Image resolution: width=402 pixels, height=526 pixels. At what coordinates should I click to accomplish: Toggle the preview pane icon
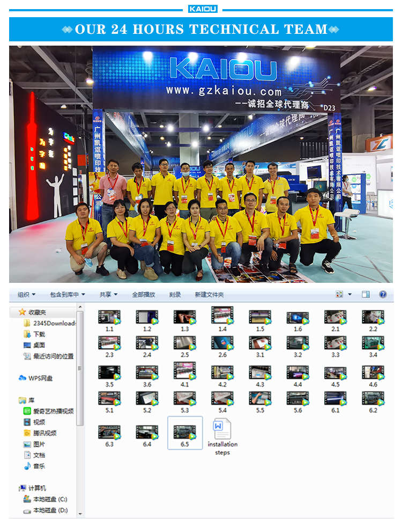(366, 294)
